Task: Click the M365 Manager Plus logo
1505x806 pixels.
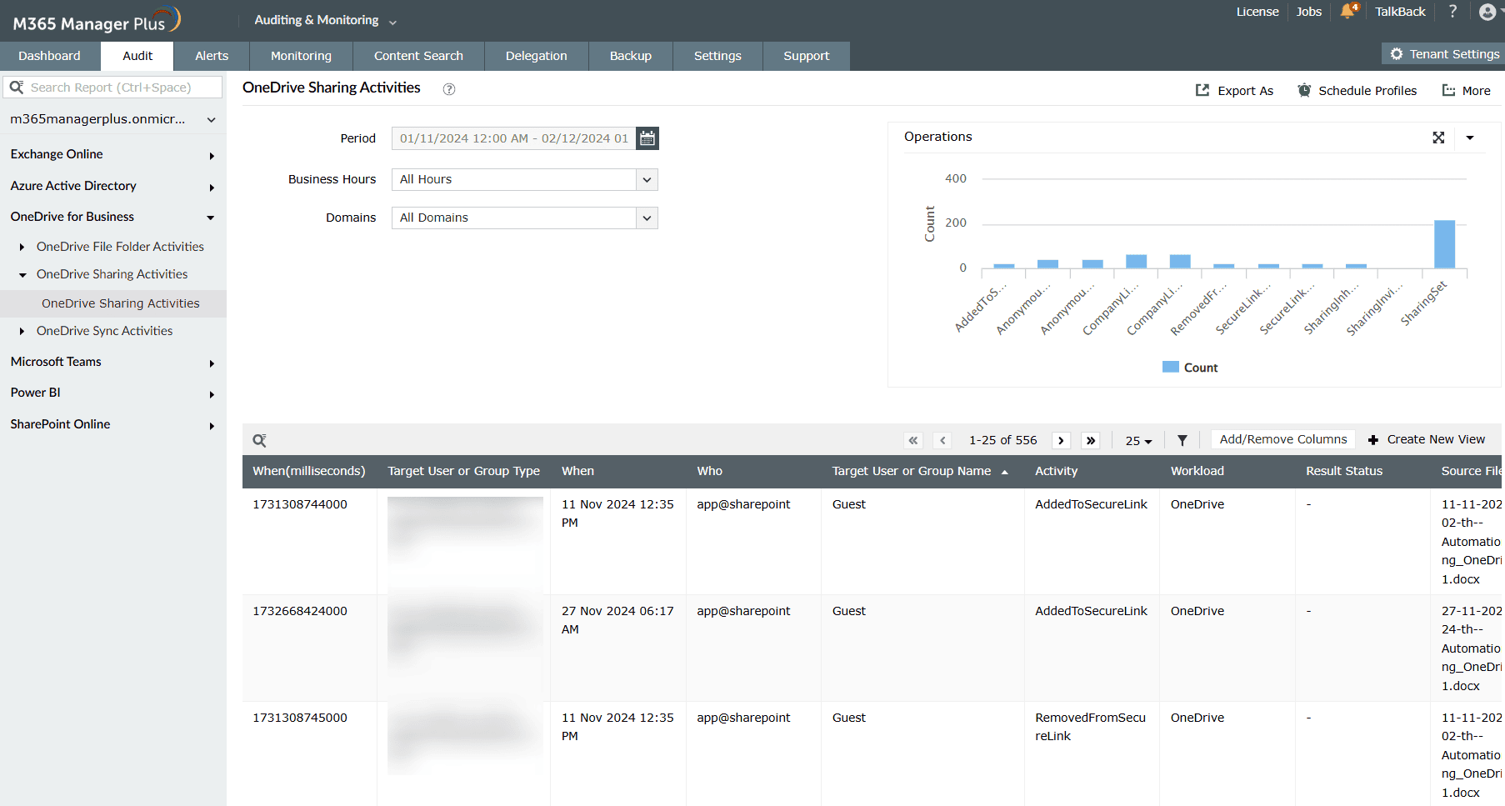Action: [97, 21]
